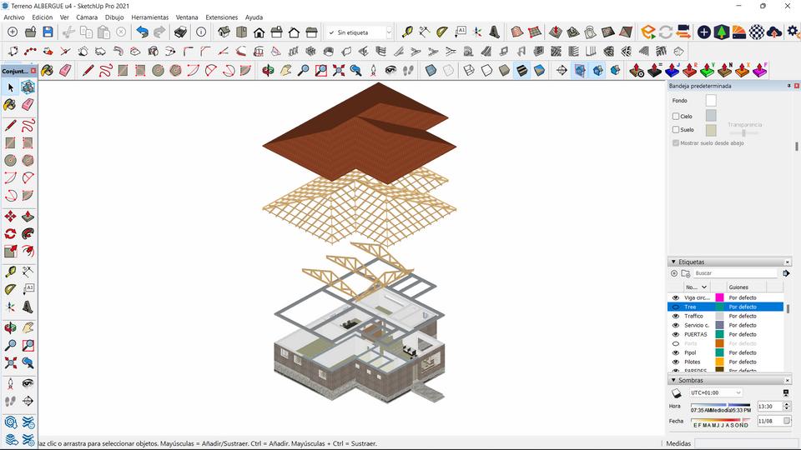The image size is (801, 450).
Task: Select the Follow Me tool in left toolbar
Action: point(28,233)
